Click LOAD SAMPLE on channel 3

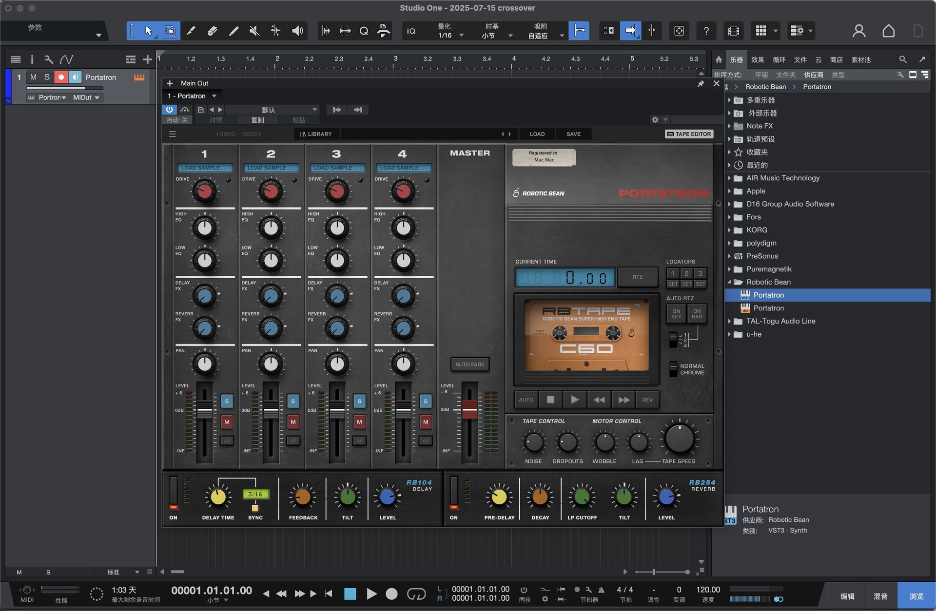click(337, 168)
